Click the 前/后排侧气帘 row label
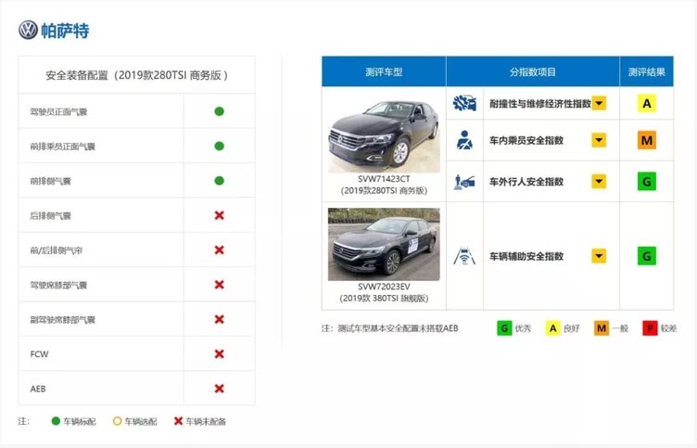 tap(56, 250)
